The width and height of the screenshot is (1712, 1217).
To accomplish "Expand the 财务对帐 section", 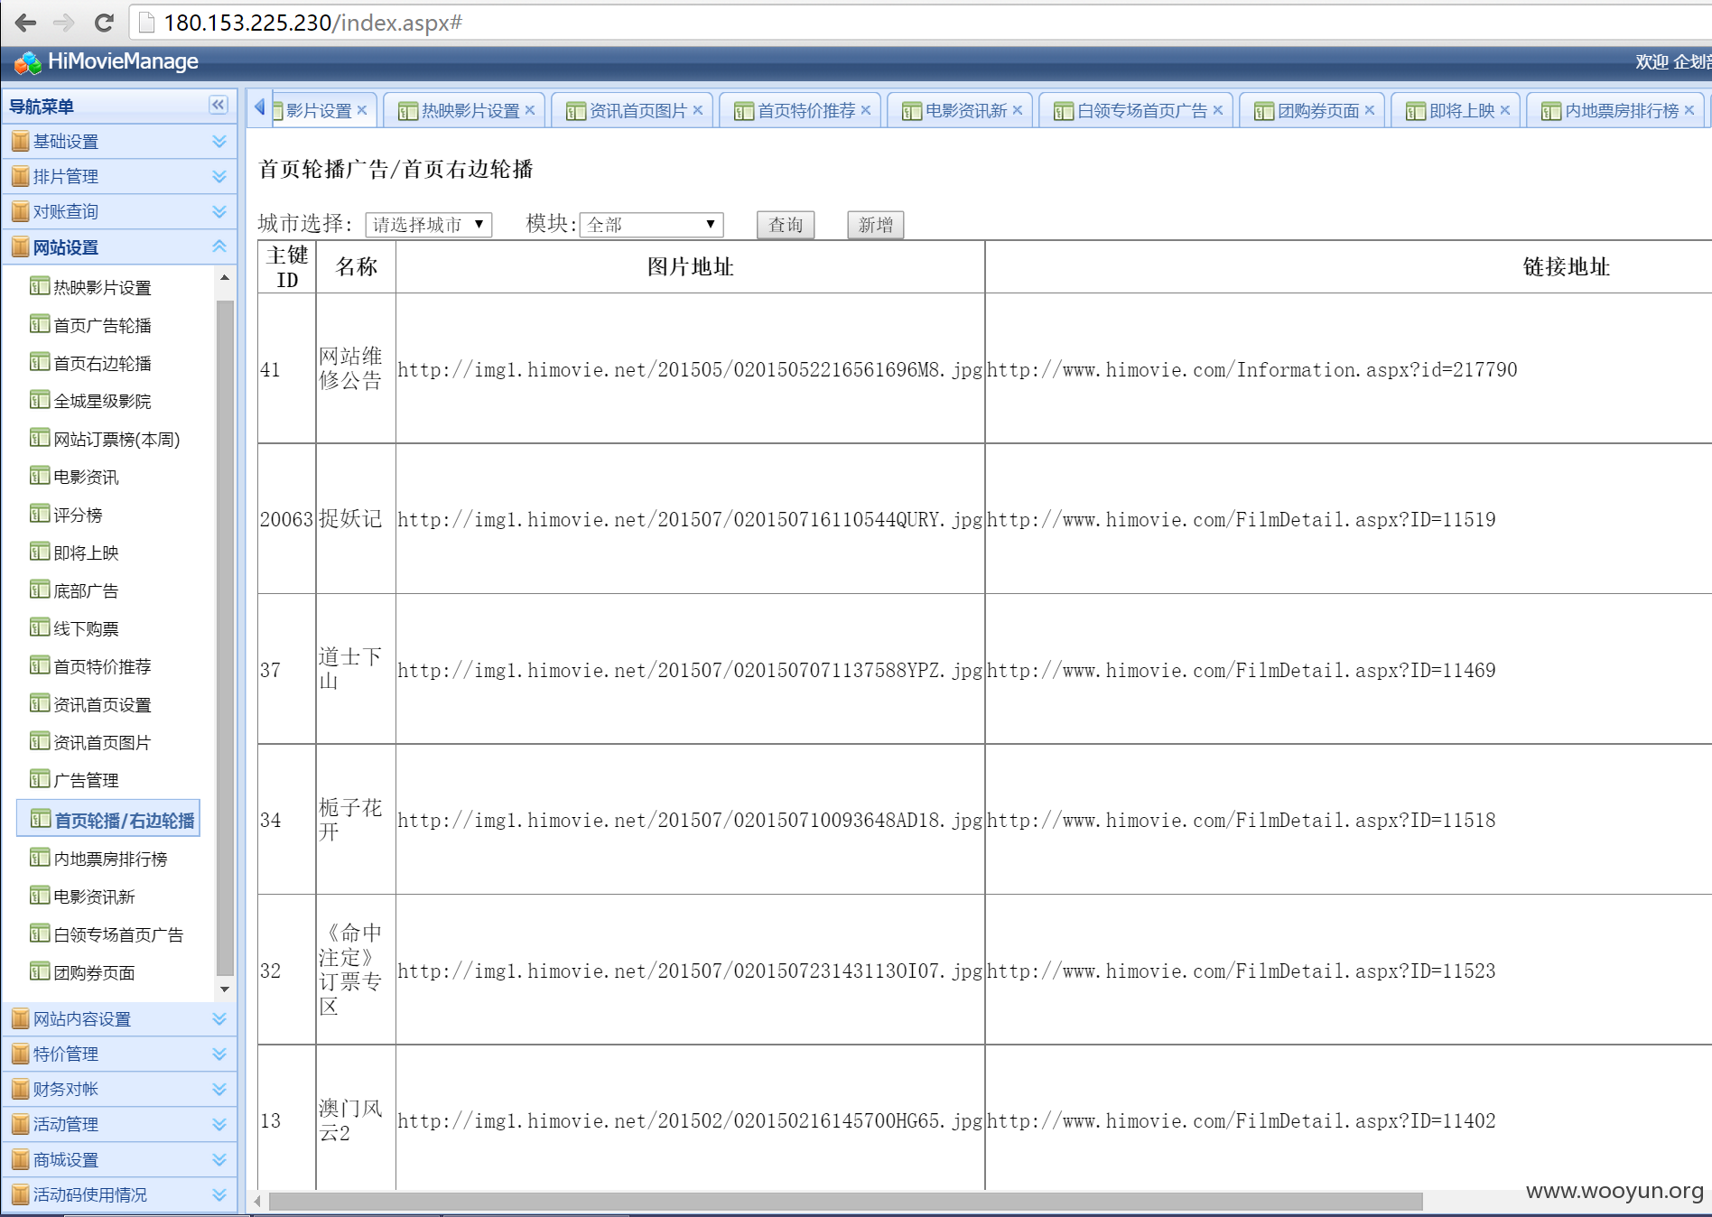I will 219,1089.
